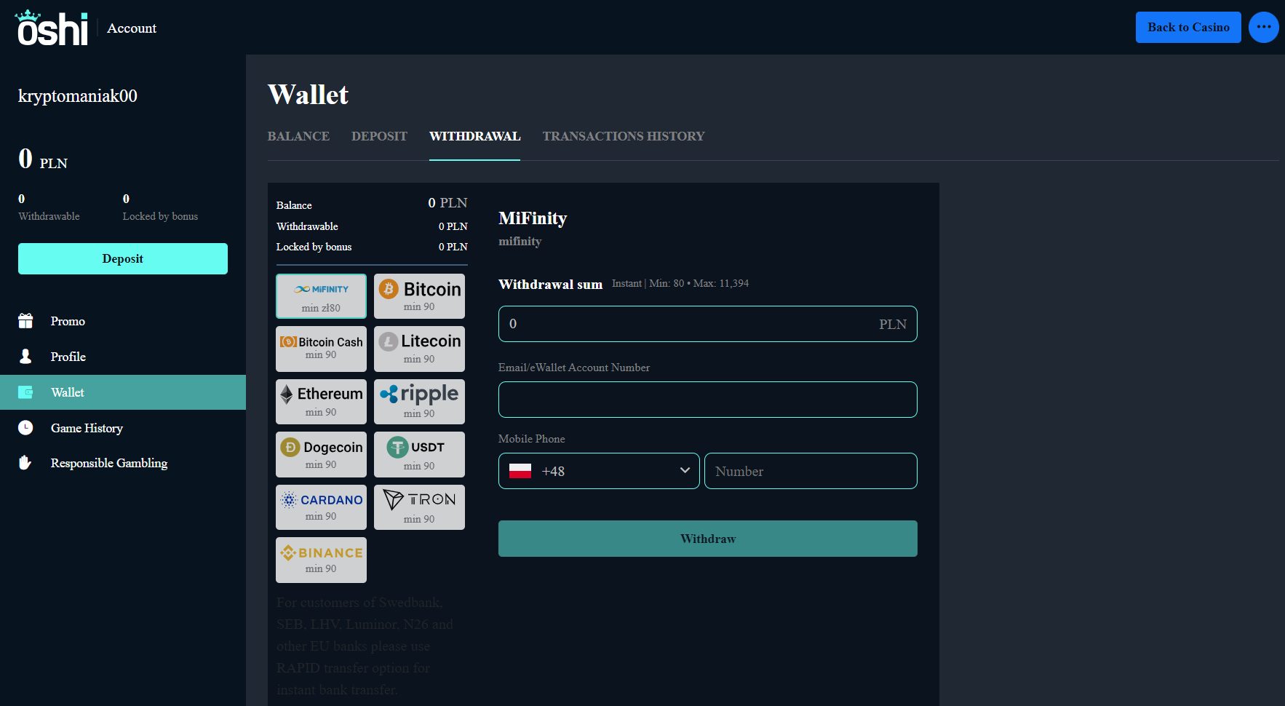Select the TRON payment tile
Image resolution: width=1285 pixels, height=706 pixels.
(419, 507)
